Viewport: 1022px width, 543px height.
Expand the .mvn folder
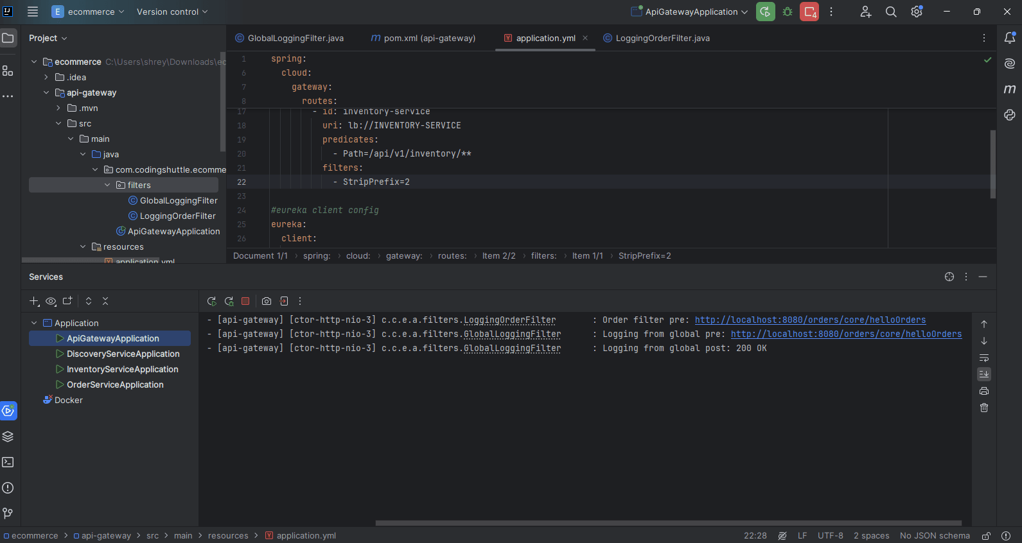coord(58,108)
